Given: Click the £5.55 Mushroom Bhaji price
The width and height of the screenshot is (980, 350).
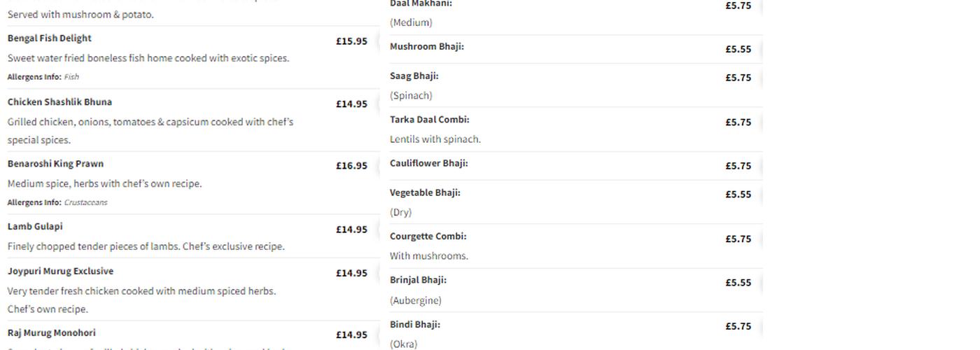Looking at the screenshot, I should (x=738, y=50).
